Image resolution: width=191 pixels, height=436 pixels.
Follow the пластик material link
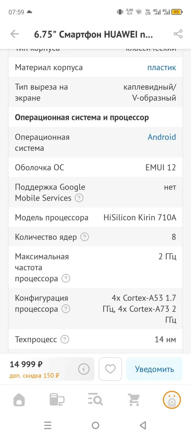[x=161, y=68]
